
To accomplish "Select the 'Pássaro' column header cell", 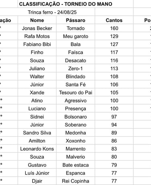I will (x=76, y=20).
